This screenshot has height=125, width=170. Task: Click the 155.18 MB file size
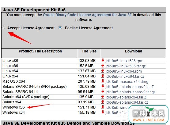tap(87, 112)
